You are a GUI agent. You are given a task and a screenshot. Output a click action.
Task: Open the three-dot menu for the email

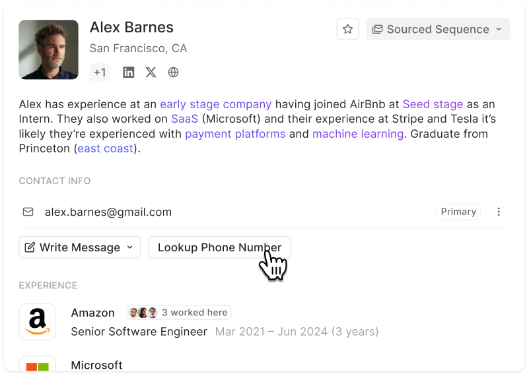499,212
